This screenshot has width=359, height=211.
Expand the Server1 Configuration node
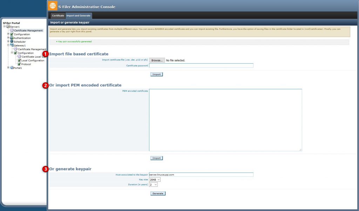tap(8, 34)
